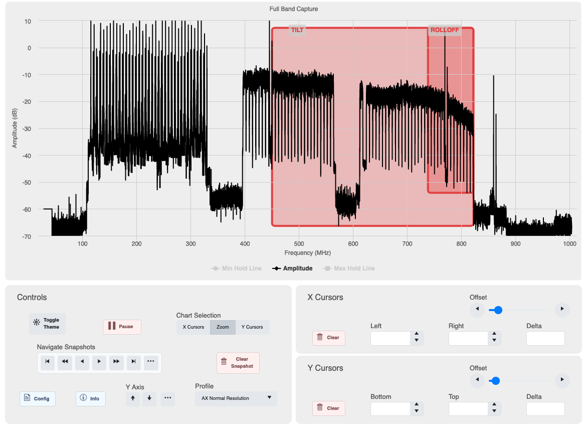Fast-forward through snapshots
This screenshot has width=586, height=433.
116,362
